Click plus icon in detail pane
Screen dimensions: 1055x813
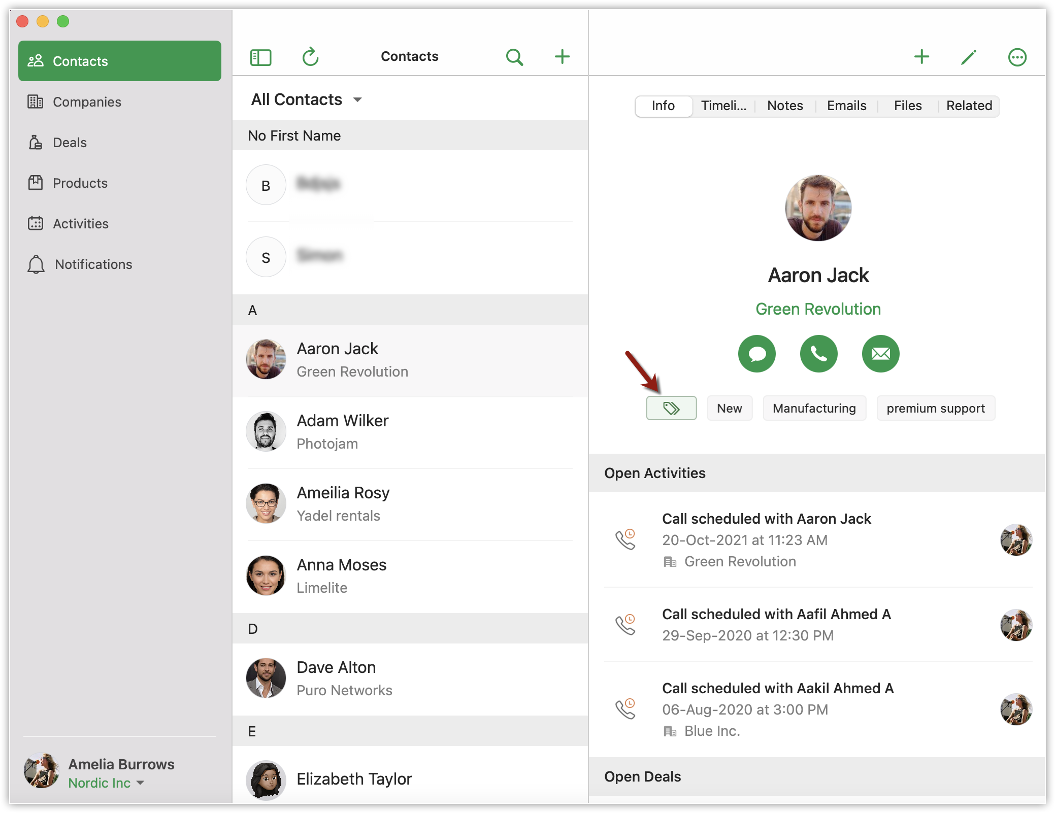tap(921, 57)
